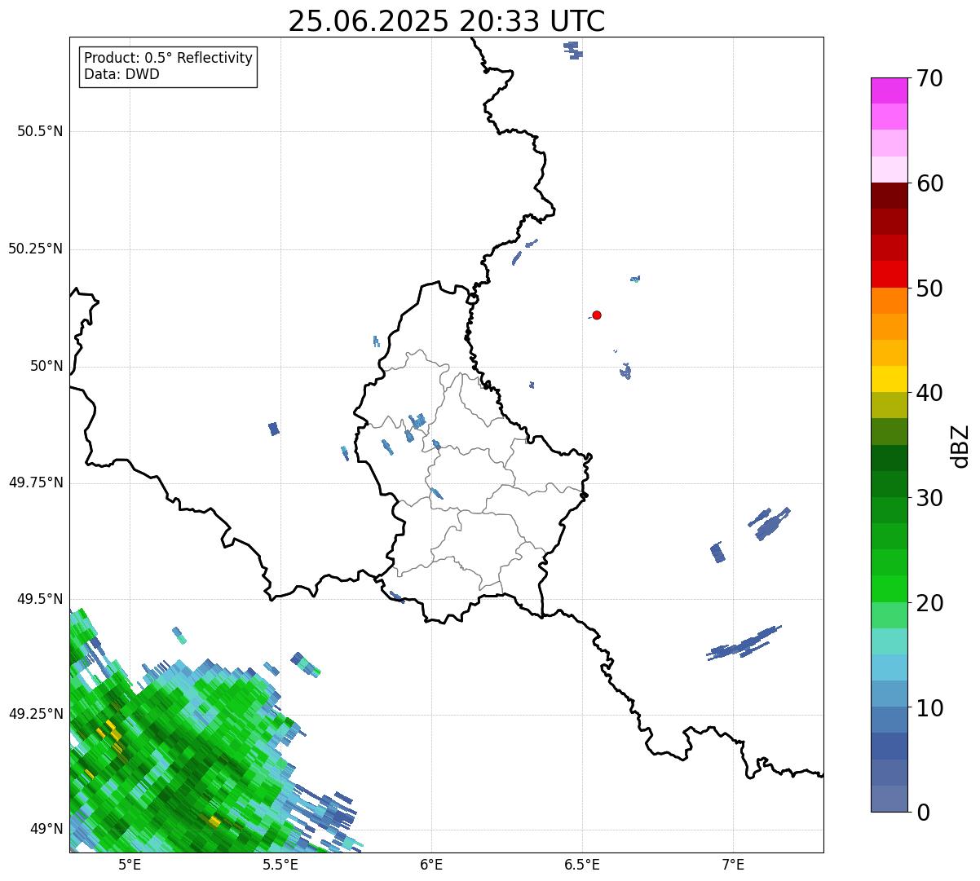
Task: Click the dBZ colorbar axis label
Action: (x=960, y=445)
